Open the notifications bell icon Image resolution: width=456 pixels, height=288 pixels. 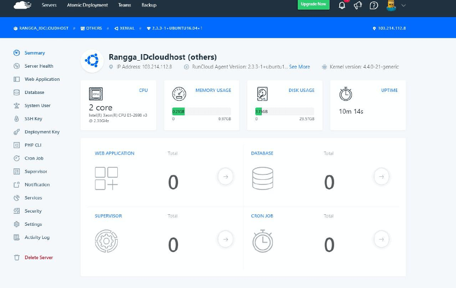click(342, 6)
